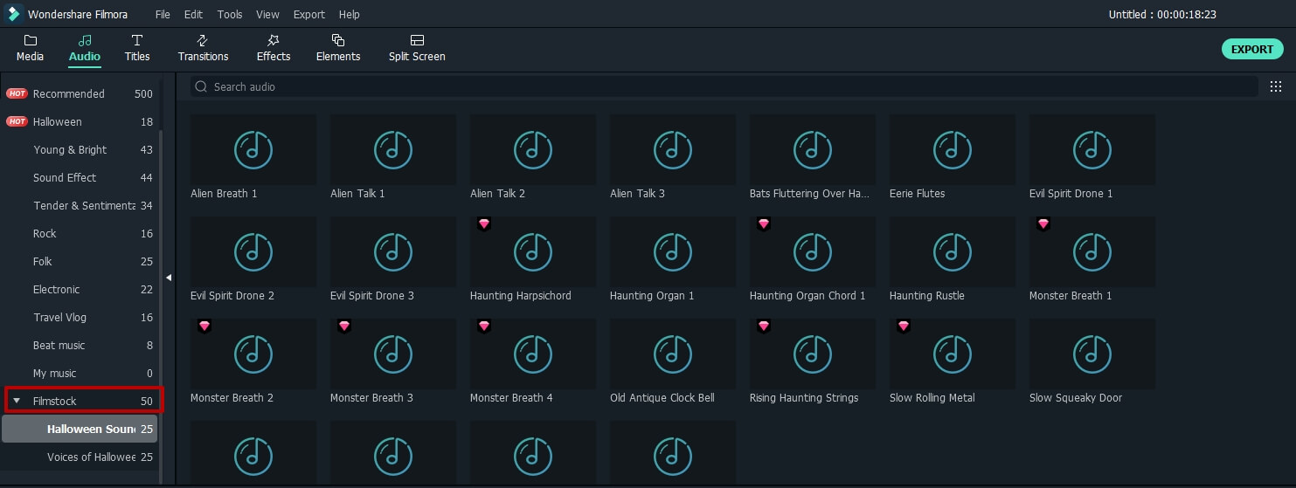Image resolution: width=1296 pixels, height=488 pixels.
Task: Click the Wondershare Filmora logo icon
Action: click(x=14, y=14)
